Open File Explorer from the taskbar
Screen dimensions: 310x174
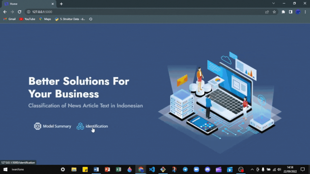74,169
